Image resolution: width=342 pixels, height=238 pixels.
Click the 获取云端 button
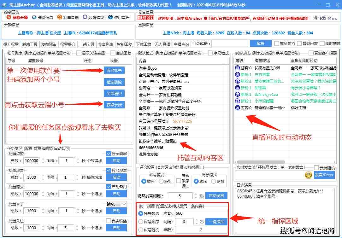point(114,105)
